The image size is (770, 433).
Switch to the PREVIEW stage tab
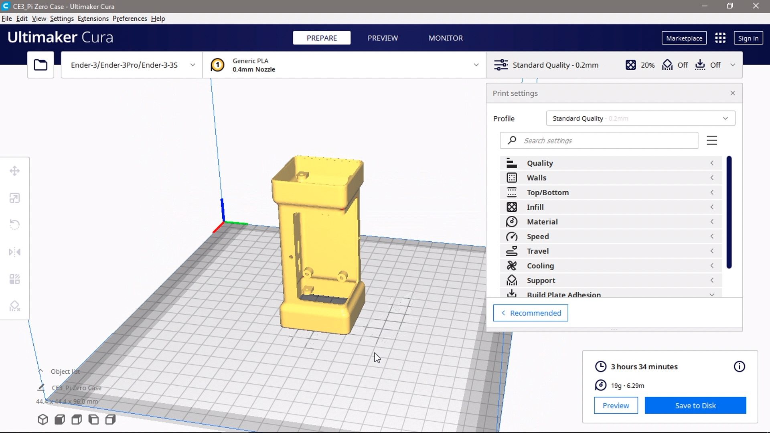(383, 38)
